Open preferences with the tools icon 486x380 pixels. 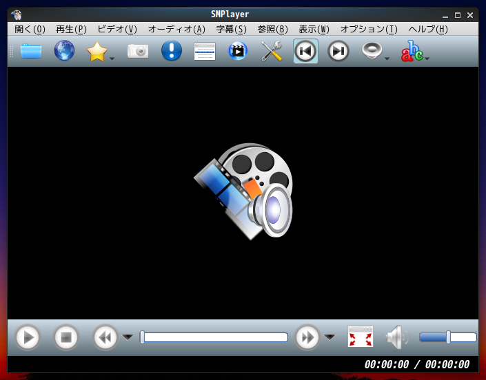tap(271, 51)
